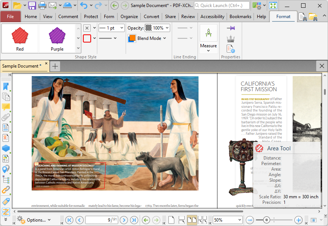Select single page layout
Image resolution: width=328 pixels, height=226 pixels.
pyautogui.click(x=171, y=220)
